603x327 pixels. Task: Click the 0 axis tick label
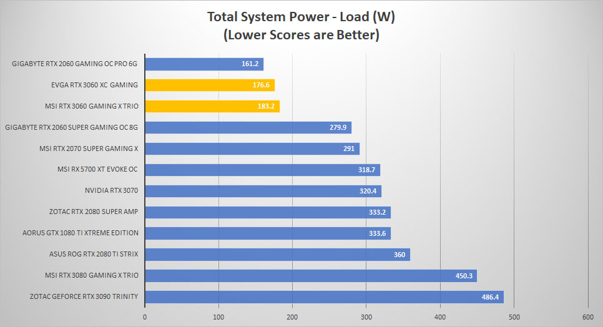tap(145, 317)
